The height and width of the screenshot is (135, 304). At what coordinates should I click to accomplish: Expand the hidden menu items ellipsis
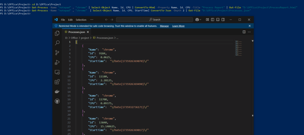point(91,20)
